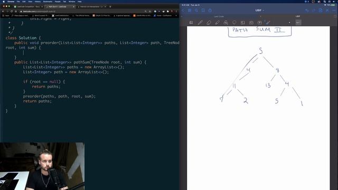Screen dimensions: 338x190
Task: Open the File menu
Action: point(18,2)
